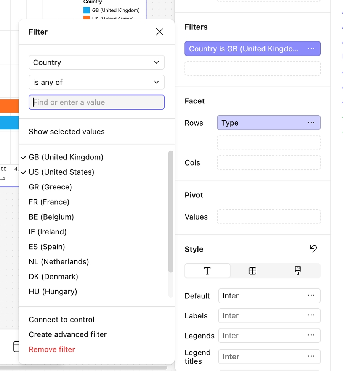This screenshot has width=343, height=371.
Task: Close the Filter popup
Action: click(160, 32)
